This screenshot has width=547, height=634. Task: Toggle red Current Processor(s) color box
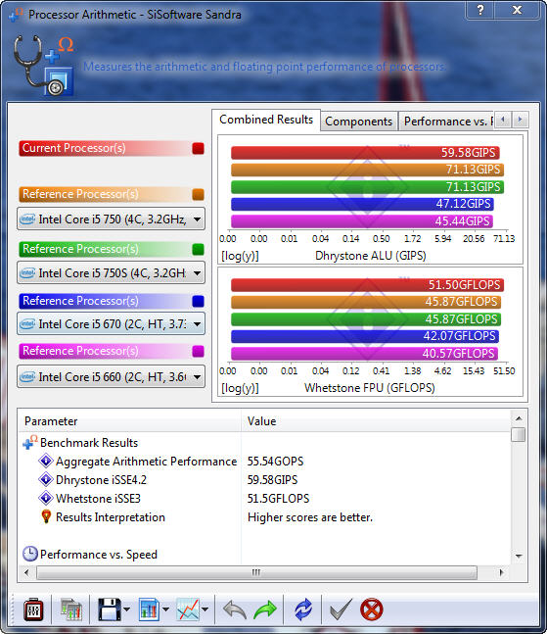198,148
